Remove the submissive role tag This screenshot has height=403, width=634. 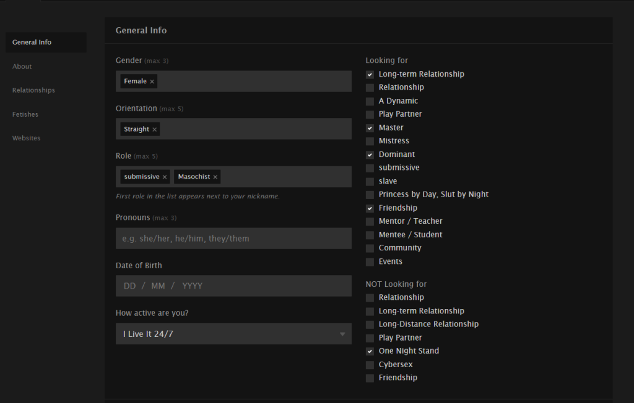pos(165,177)
